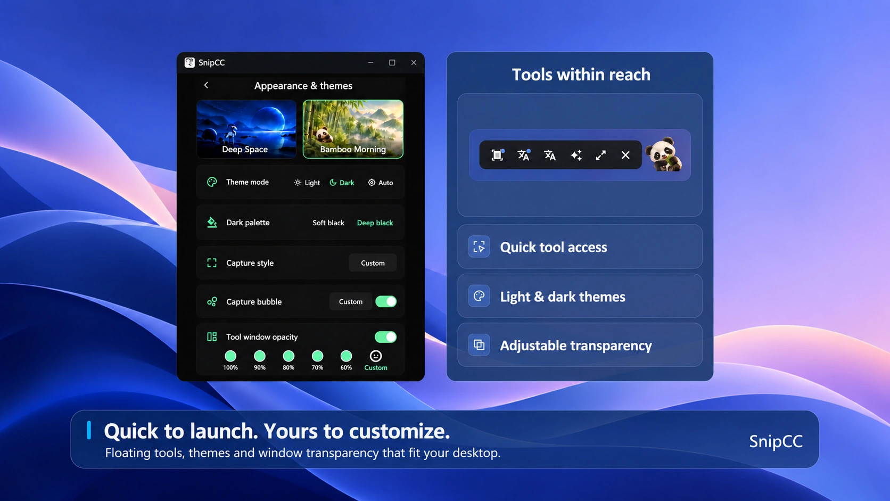This screenshot has height=501, width=890.
Task: Open the Capture bubble Custom button
Action: [351, 302]
